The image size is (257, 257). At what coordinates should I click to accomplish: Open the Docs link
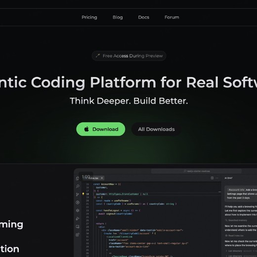(144, 17)
